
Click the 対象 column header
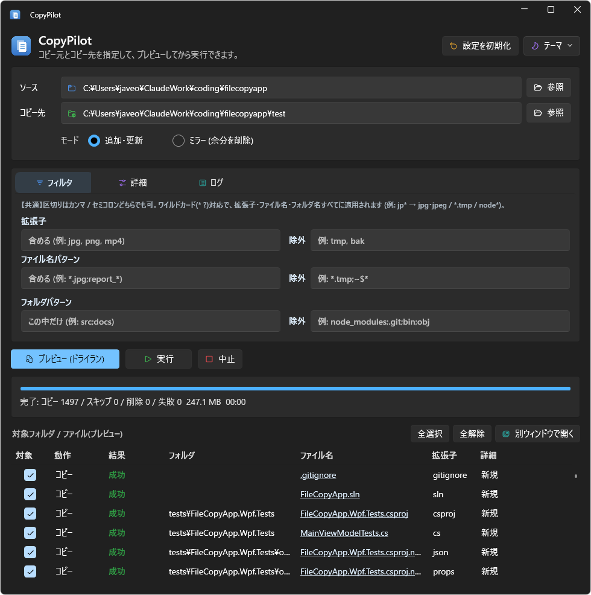(24, 456)
